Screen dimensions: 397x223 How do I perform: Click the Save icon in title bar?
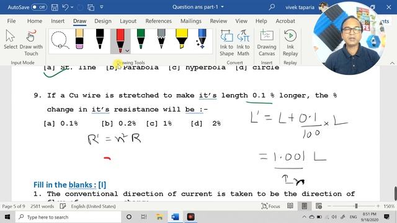55,7
